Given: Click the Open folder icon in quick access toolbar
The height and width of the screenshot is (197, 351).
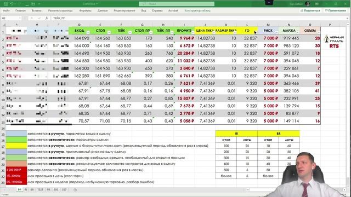Looking at the screenshot, I should click(33, 4).
